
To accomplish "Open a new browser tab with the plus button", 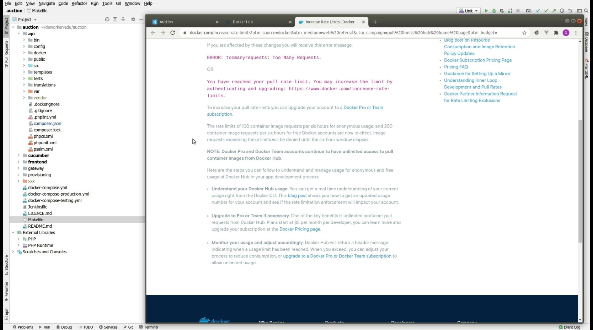I will pos(375,22).
